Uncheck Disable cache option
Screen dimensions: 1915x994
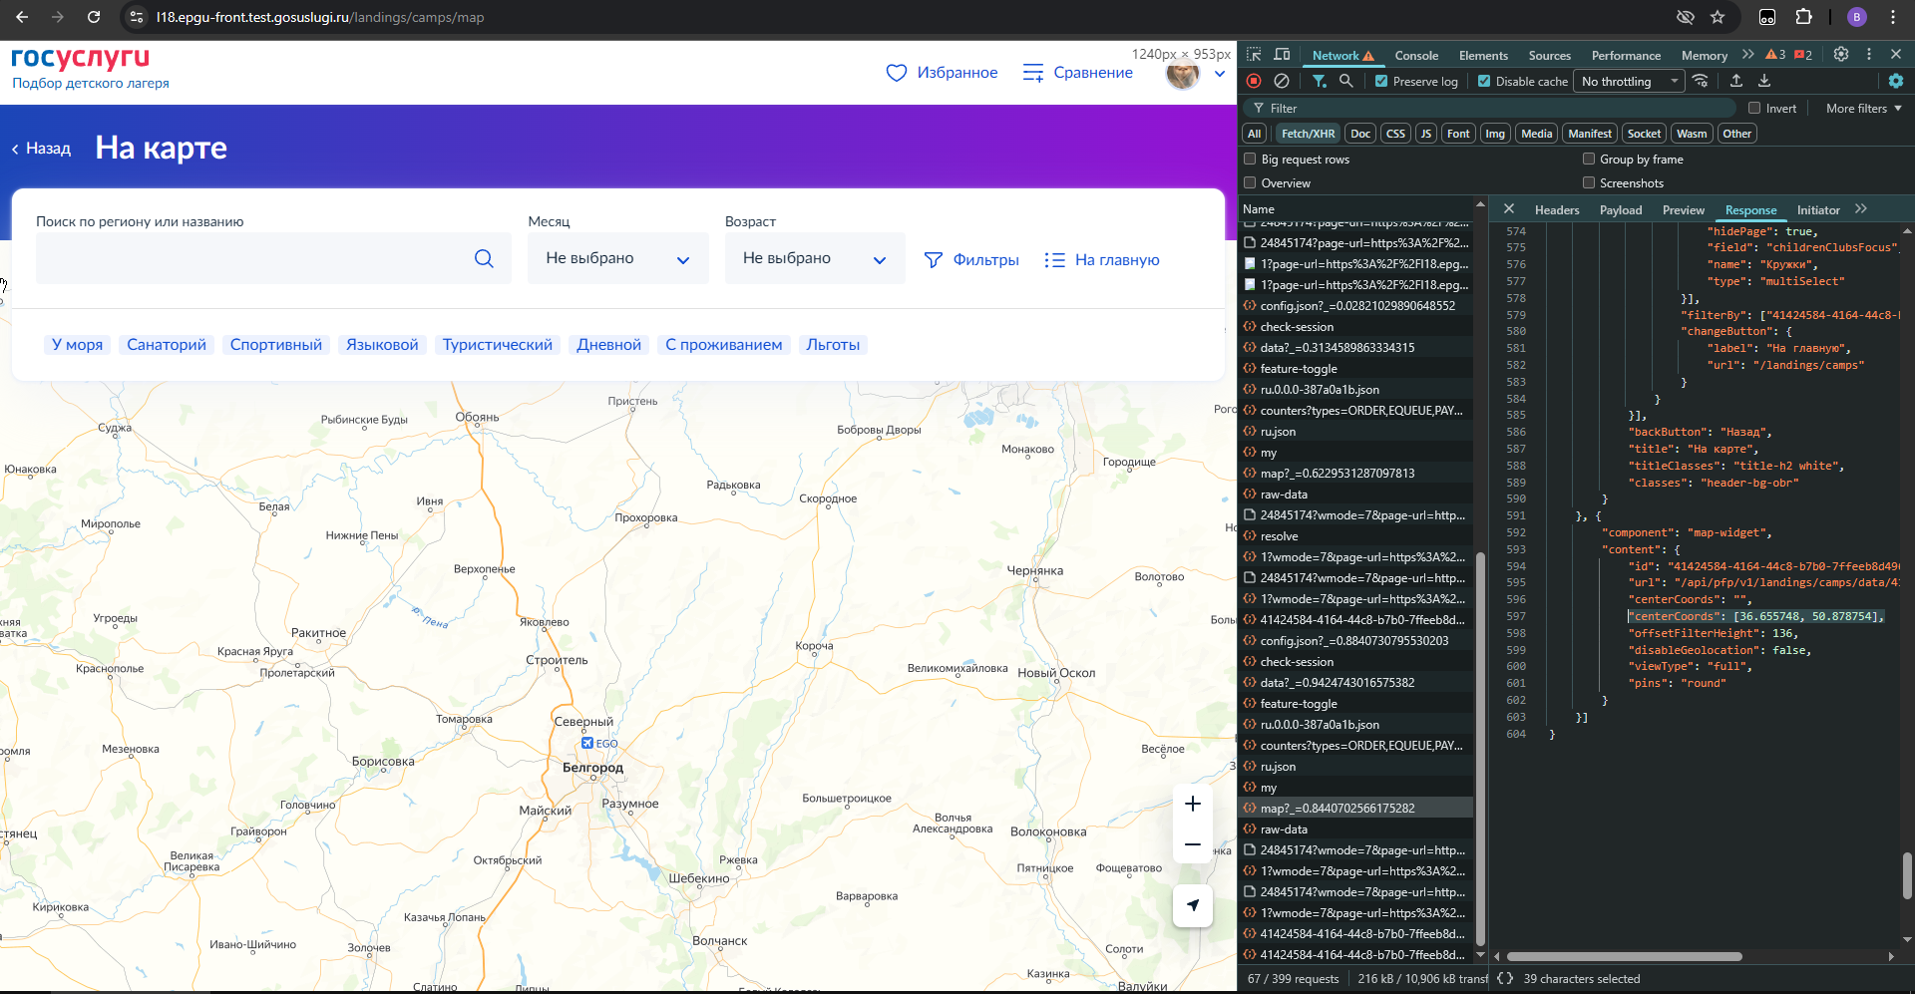[x=1484, y=82]
